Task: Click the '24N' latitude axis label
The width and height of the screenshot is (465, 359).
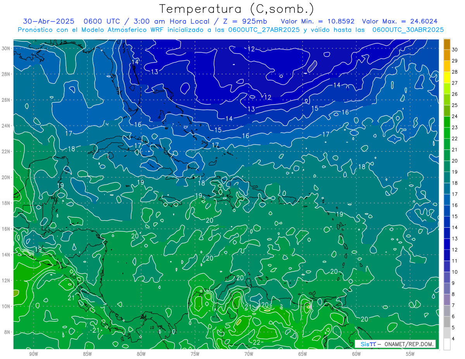Action: pyautogui.click(x=6, y=126)
